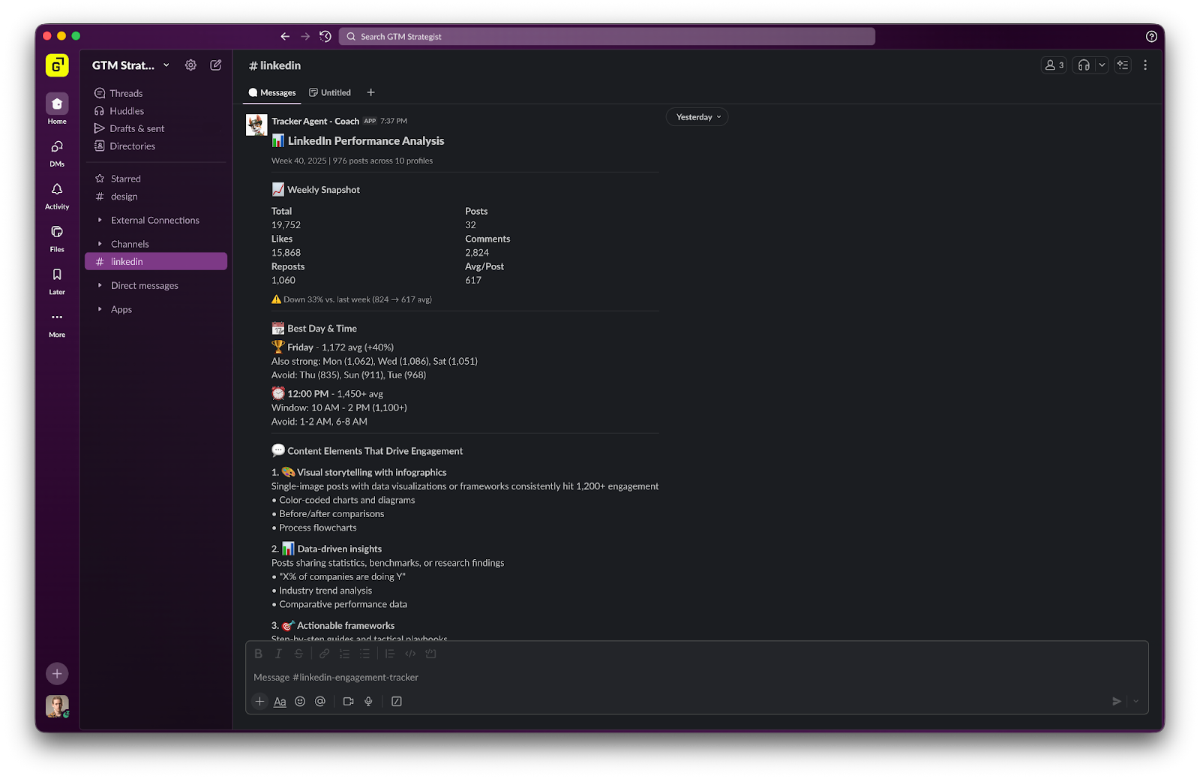Click the round plus button in rail
Image resolution: width=1200 pixels, height=779 pixels.
pyautogui.click(x=57, y=674)
